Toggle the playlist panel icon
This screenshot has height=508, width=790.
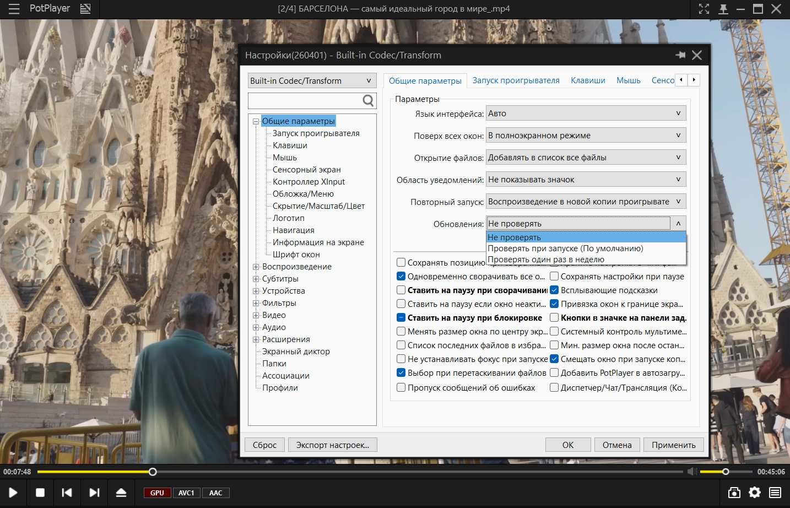coord(775,493)
